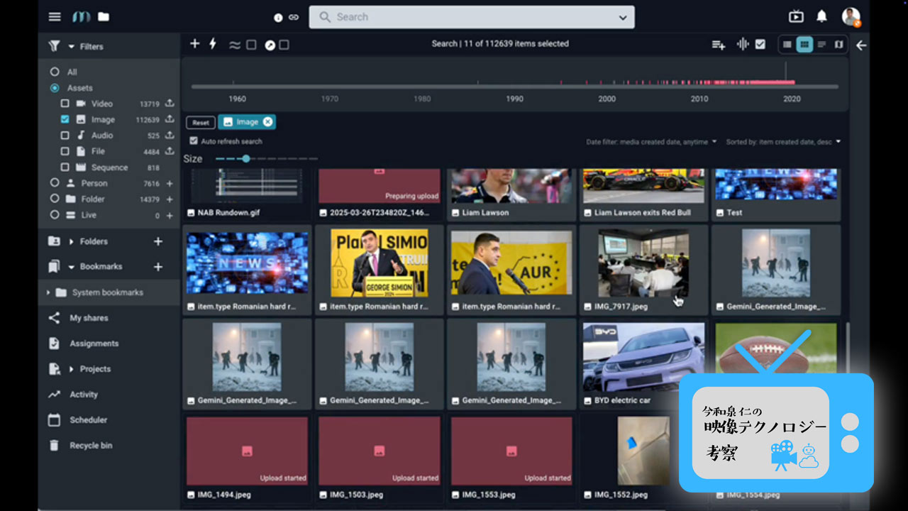The width and height of the screenshot is (908, 511).
Task: Select the Folder radio button
Action: [x=55, y=199]
